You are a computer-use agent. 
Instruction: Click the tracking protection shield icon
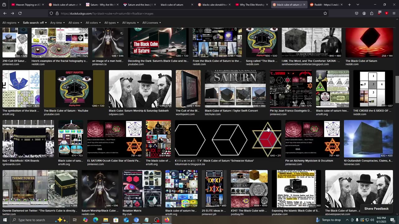tap(51, 13)
